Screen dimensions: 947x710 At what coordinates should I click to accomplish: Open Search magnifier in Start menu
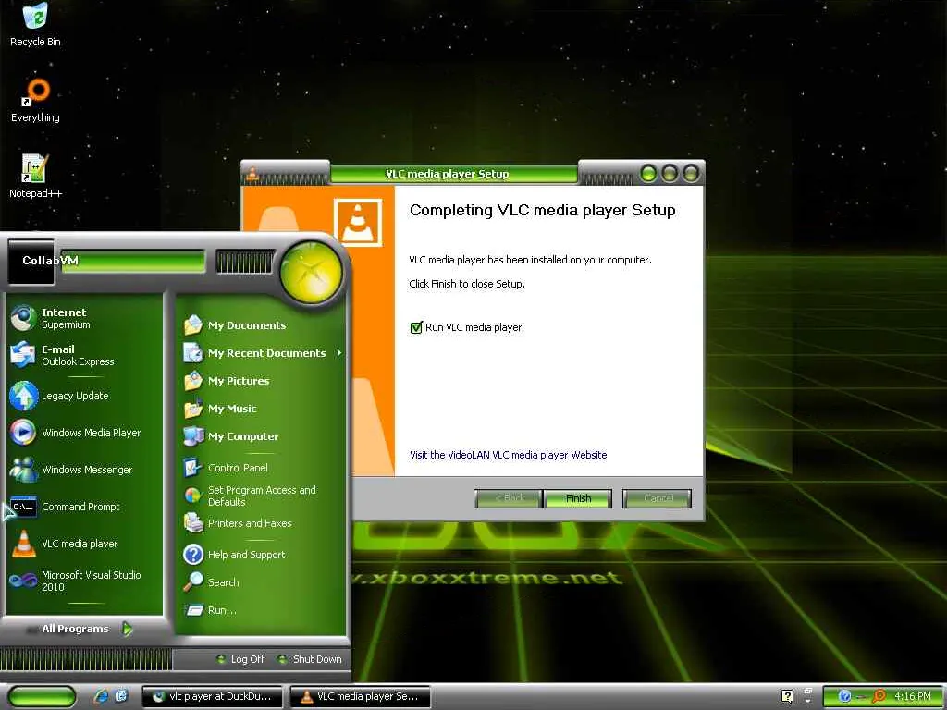click(x=193, y=582)
